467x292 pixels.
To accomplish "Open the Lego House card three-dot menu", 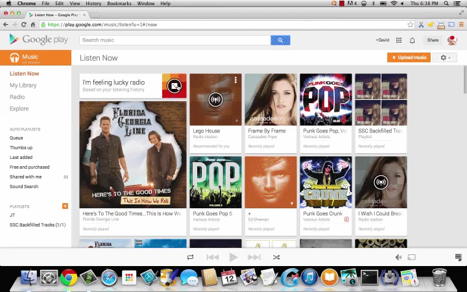I will [x=235, y=80].
